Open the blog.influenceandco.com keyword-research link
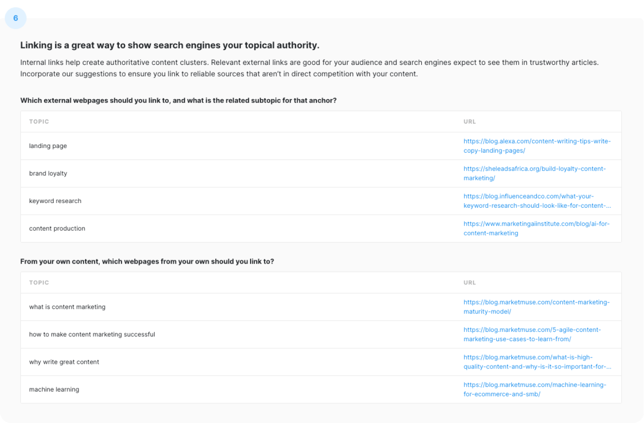Image resolution: width=644 pixels, height=423 pixels. click(x=537, y=201)
